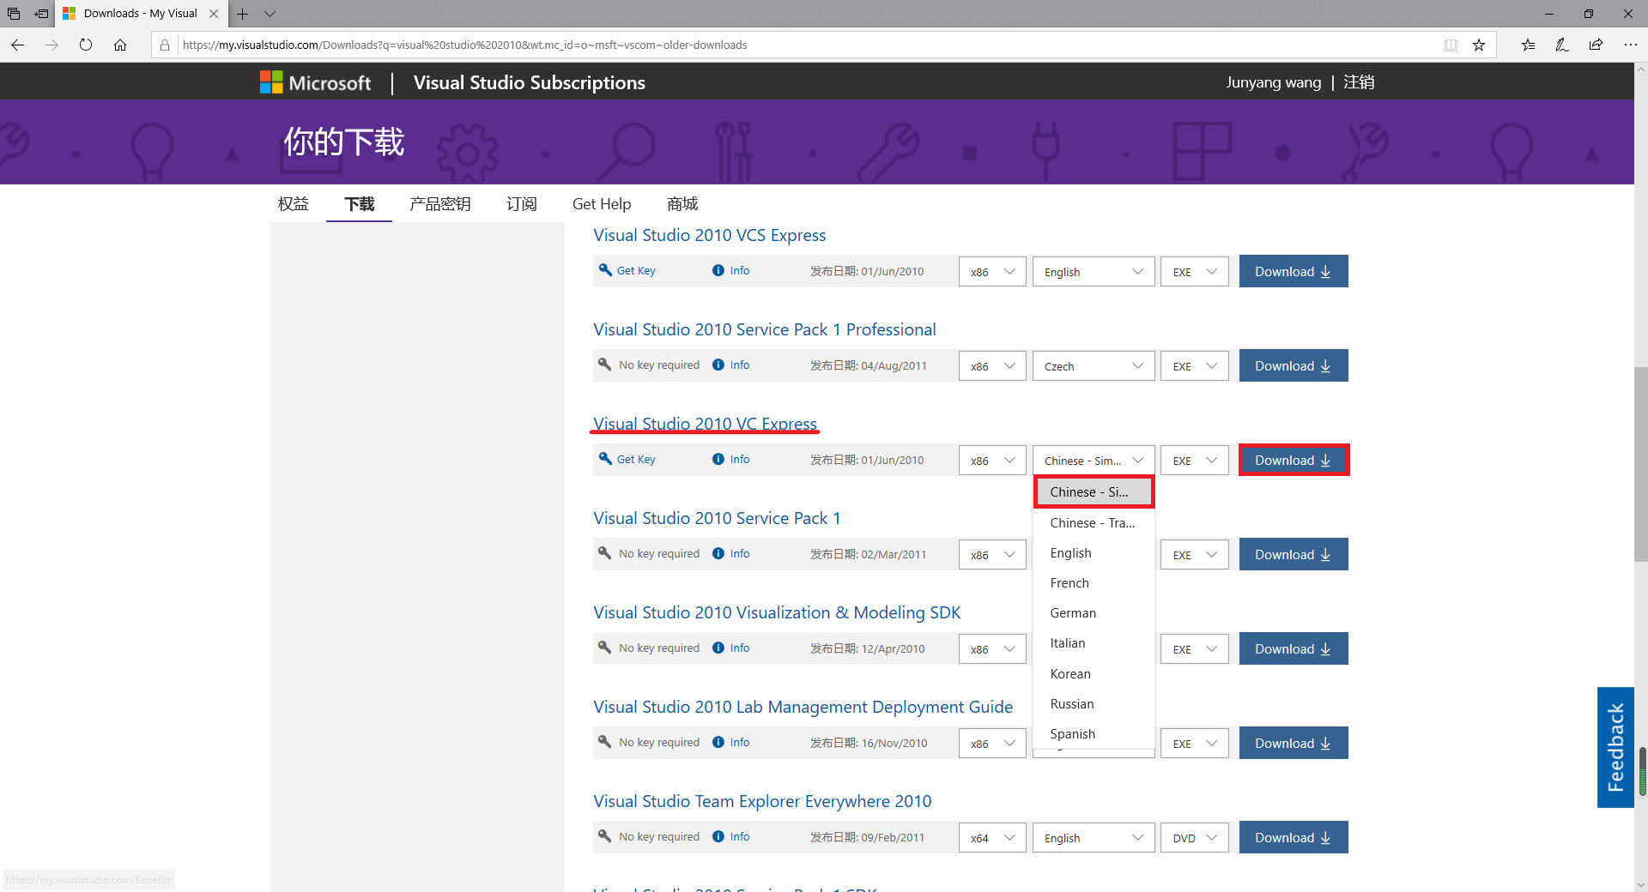This screenshot has height=892, width=1648.
Task: Open browser settings and more menu
Action: point(1630,45)
